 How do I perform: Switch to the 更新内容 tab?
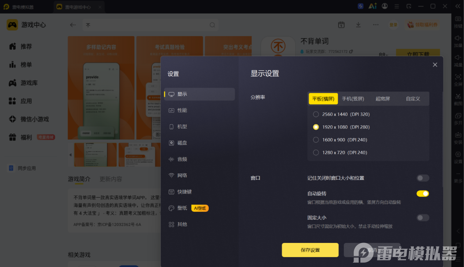111,179
